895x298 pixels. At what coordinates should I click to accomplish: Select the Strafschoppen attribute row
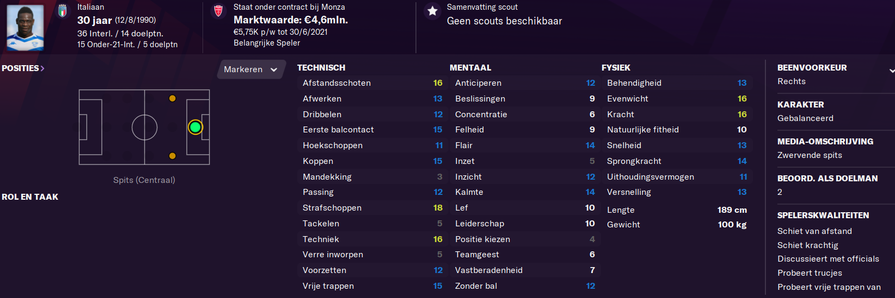372,208
